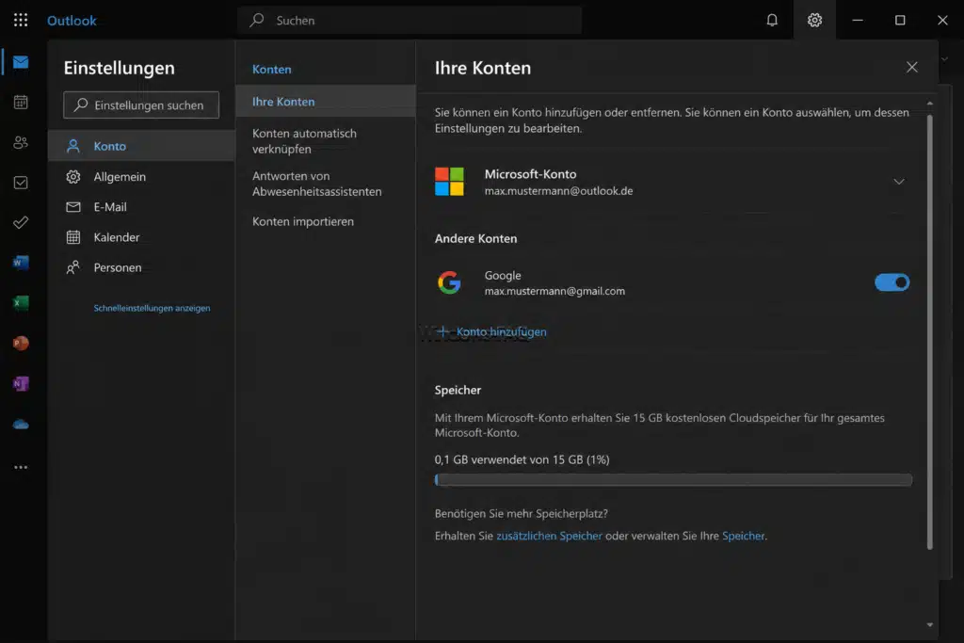Click scrollbar down arrow in settings panel
Image resolution: width=964 pixels, height=643 pixels.
929,624
